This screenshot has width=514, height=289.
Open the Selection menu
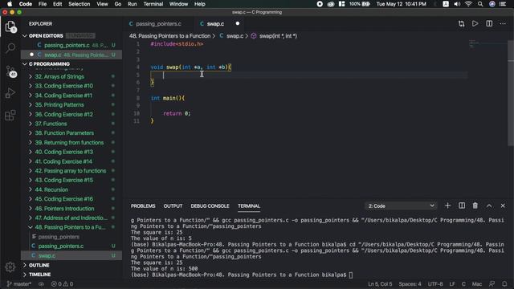79,4
